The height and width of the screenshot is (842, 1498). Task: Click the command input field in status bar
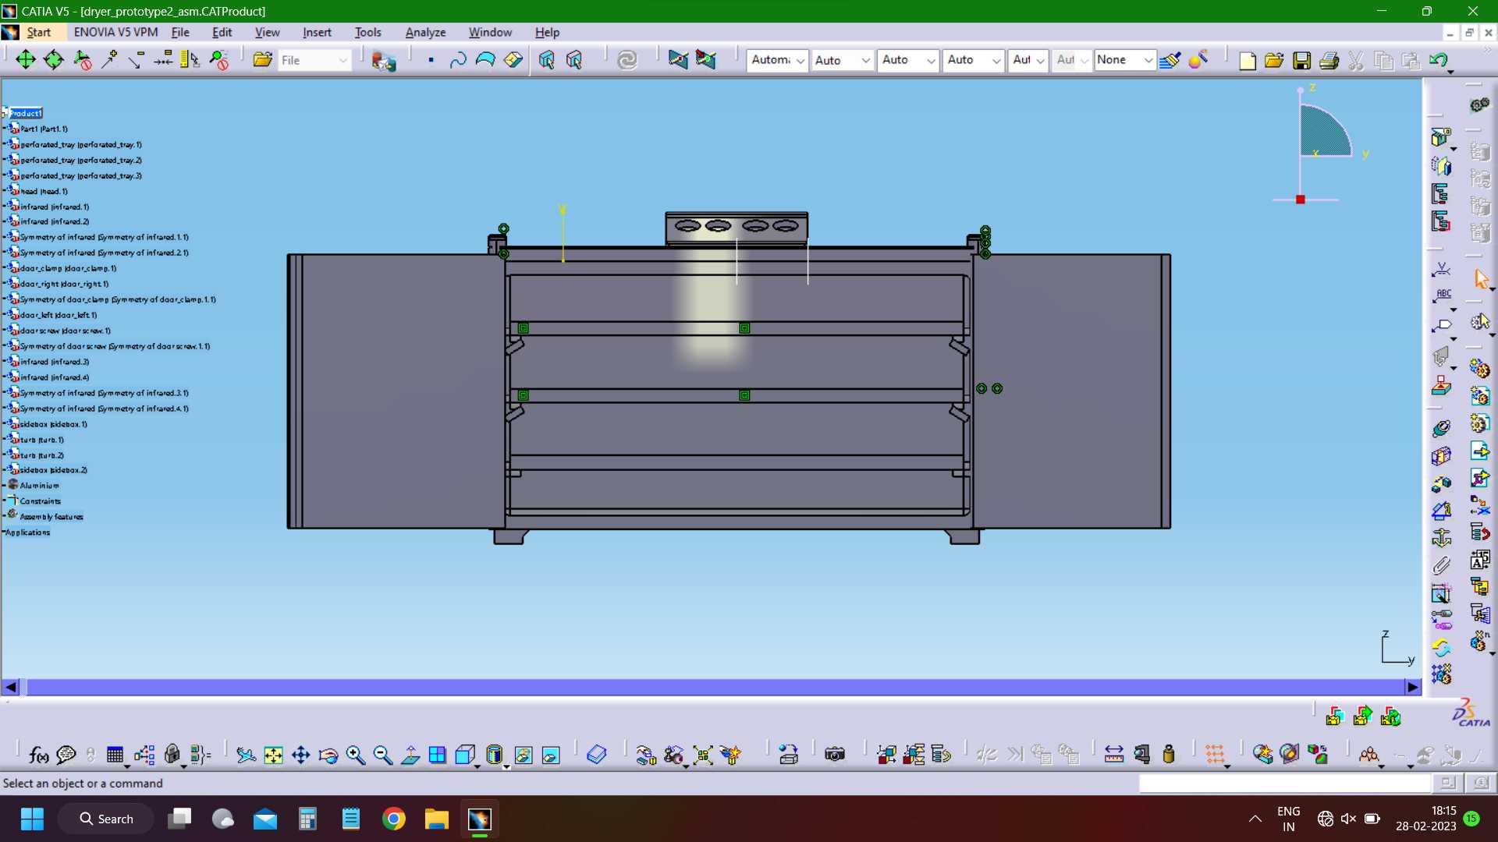(x=1284, y=783)
